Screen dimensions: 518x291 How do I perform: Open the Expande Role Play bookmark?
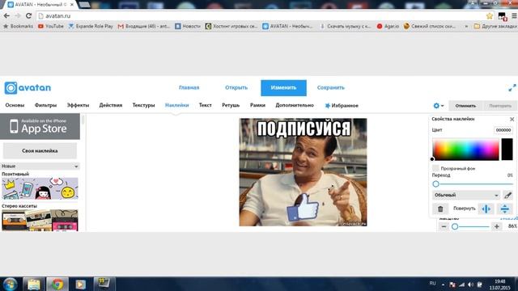click(91, 26)
